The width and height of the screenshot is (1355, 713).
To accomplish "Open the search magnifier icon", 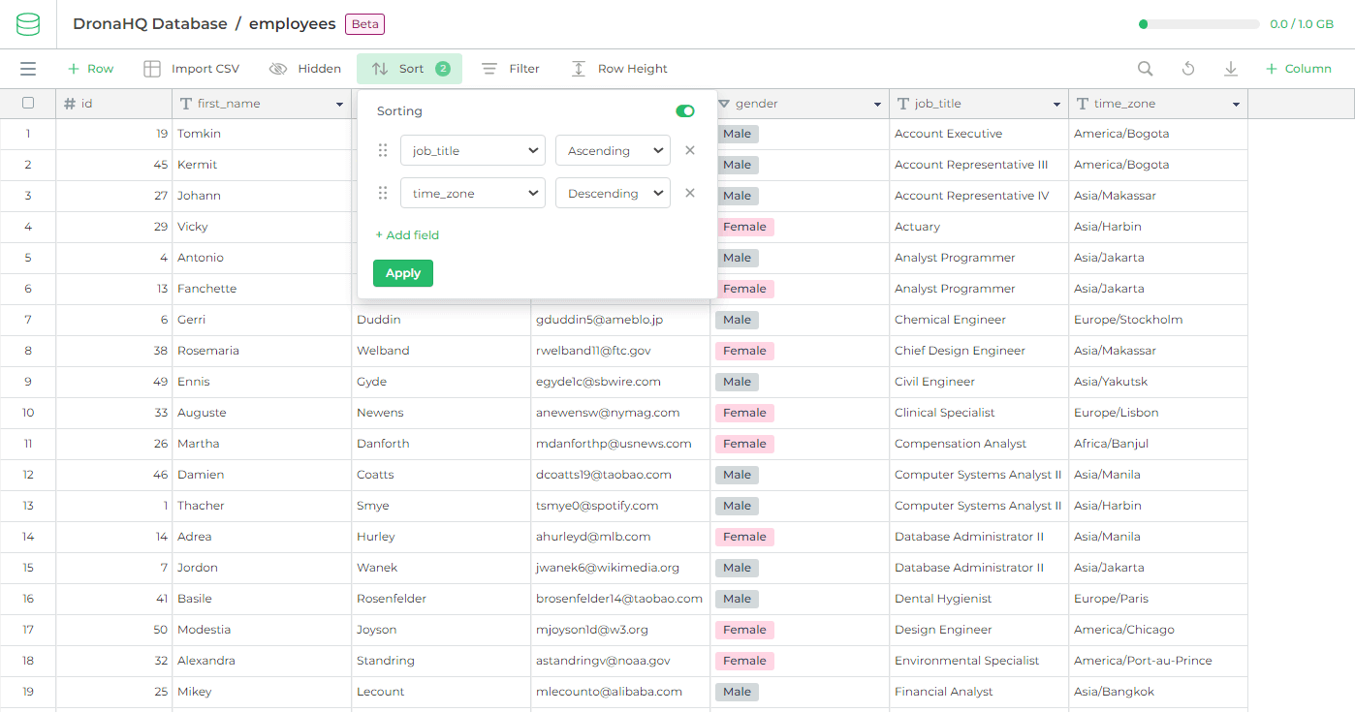I will pos(1146,69).
